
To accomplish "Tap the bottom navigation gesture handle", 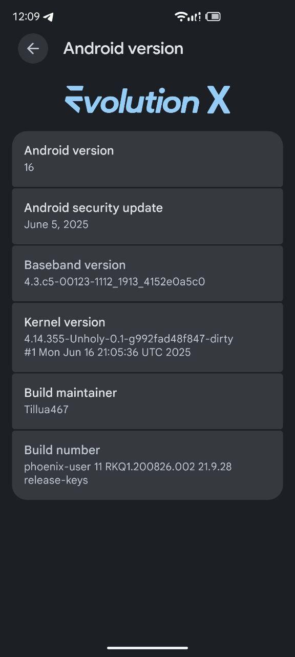I will (147, 648).
